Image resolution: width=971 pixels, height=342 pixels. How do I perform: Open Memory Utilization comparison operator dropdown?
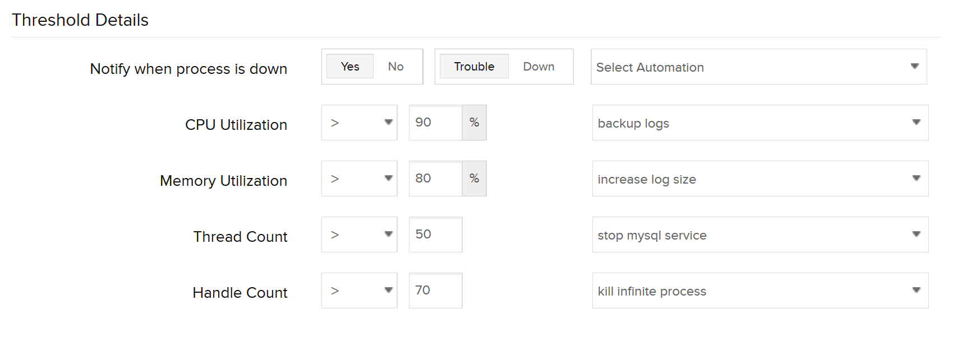coord(359,179)
